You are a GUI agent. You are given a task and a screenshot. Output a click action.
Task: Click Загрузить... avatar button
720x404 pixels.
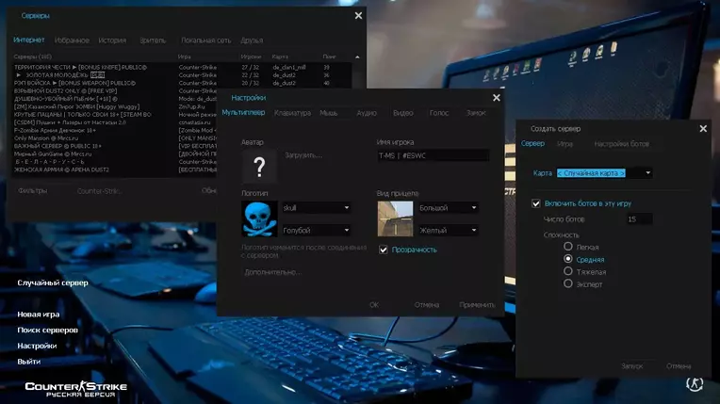pos(303,155)
